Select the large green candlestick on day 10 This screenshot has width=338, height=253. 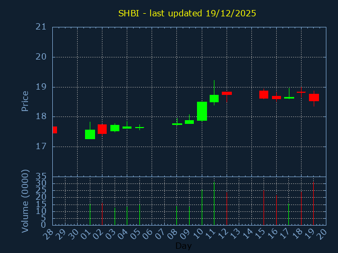[202, 111]
